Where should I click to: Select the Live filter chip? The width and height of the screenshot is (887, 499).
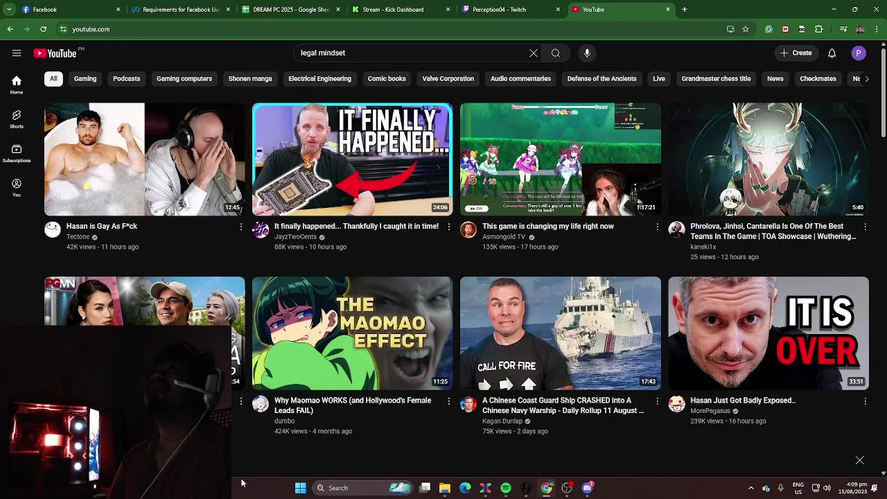pyautogui.click(x=659, y=78)
